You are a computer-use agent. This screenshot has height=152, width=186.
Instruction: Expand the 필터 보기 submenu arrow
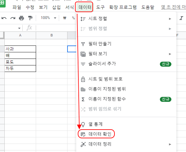[x=170, y=54]
